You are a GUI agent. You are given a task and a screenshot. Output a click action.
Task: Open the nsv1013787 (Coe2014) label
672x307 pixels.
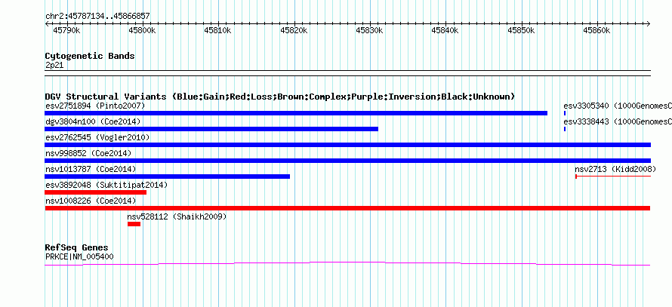91,169
